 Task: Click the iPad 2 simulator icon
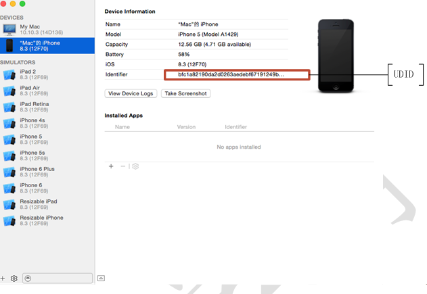click(x=9, y=74)
